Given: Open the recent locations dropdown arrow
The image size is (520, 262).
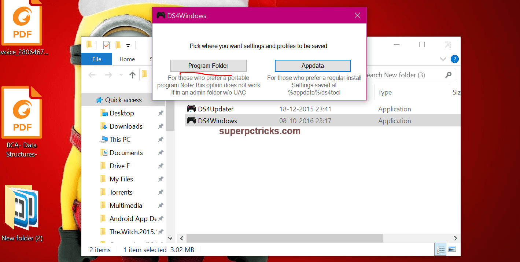Looking at the screenshot, I should point(121,75).
